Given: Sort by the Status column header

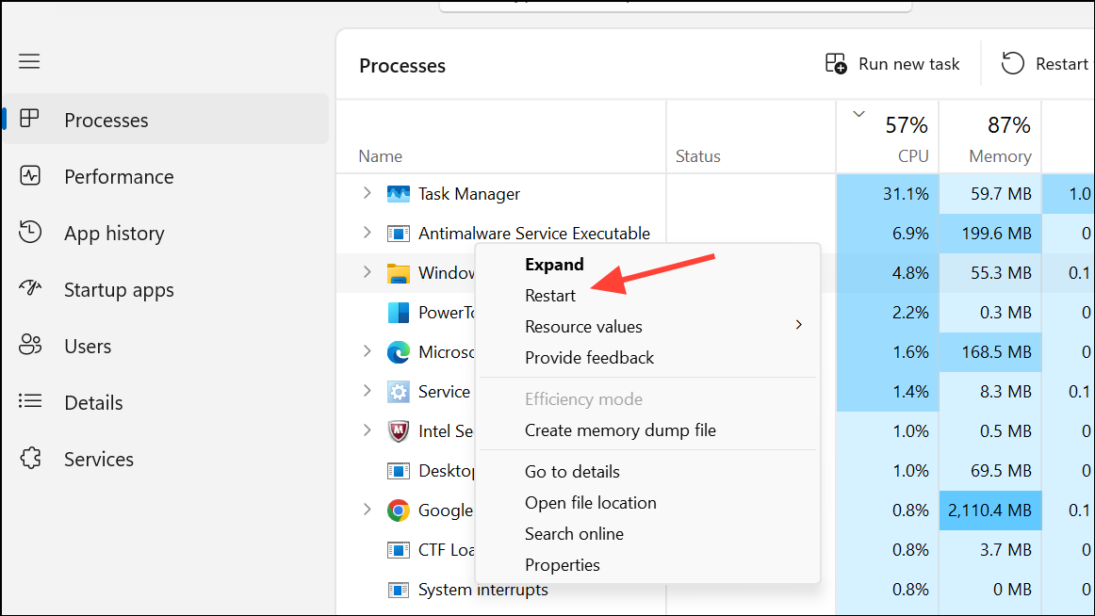Looking at the screenshot, I should coord(751,137).
